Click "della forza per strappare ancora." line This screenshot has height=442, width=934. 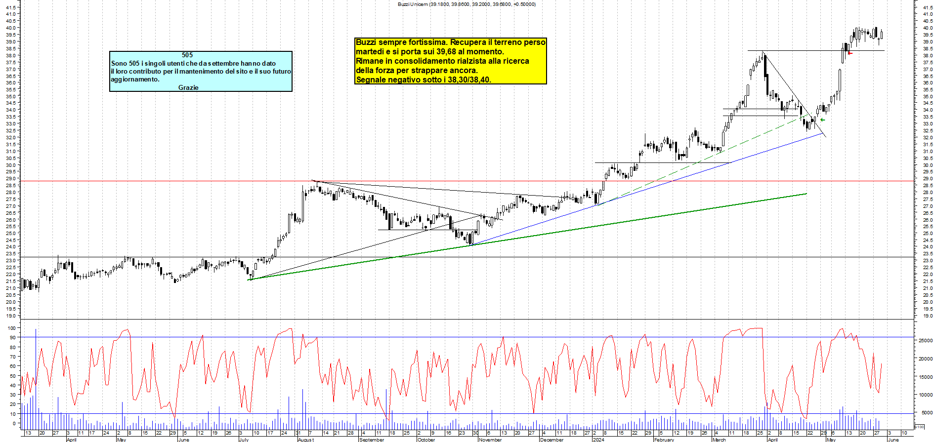pos(417,71)
